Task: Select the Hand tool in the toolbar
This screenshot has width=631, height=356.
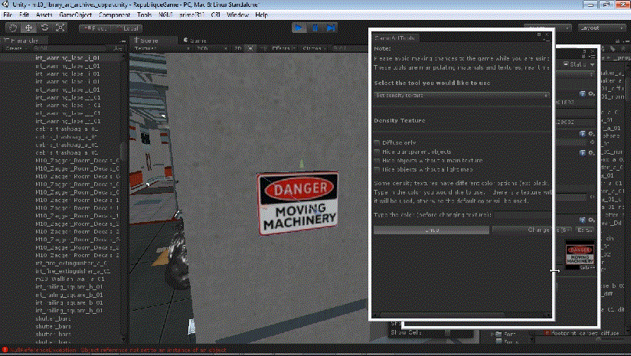Action: 13,28
